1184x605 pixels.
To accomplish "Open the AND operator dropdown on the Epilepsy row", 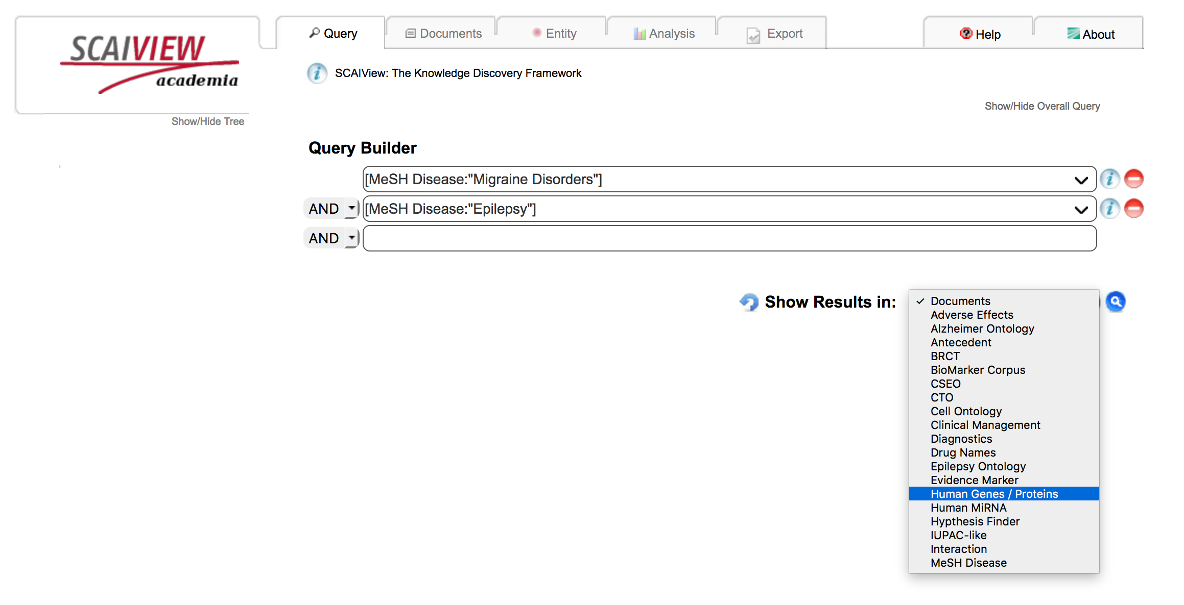I will 351,209.
